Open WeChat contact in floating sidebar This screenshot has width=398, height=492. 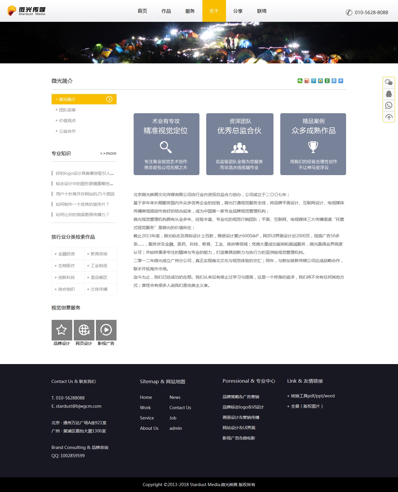point(389,82)
